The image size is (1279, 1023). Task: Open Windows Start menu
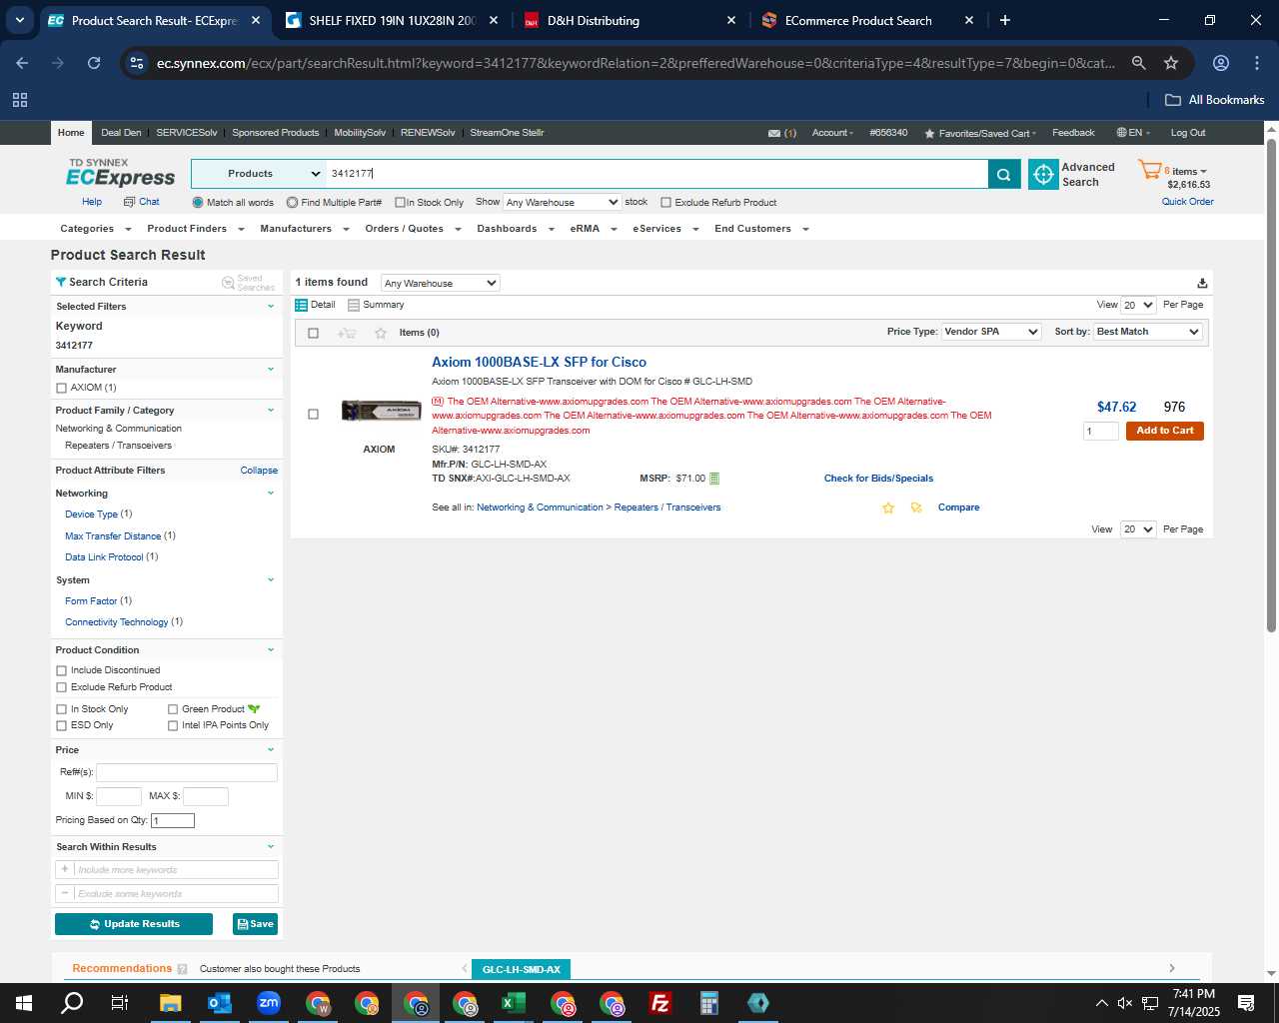point(24,1003)
